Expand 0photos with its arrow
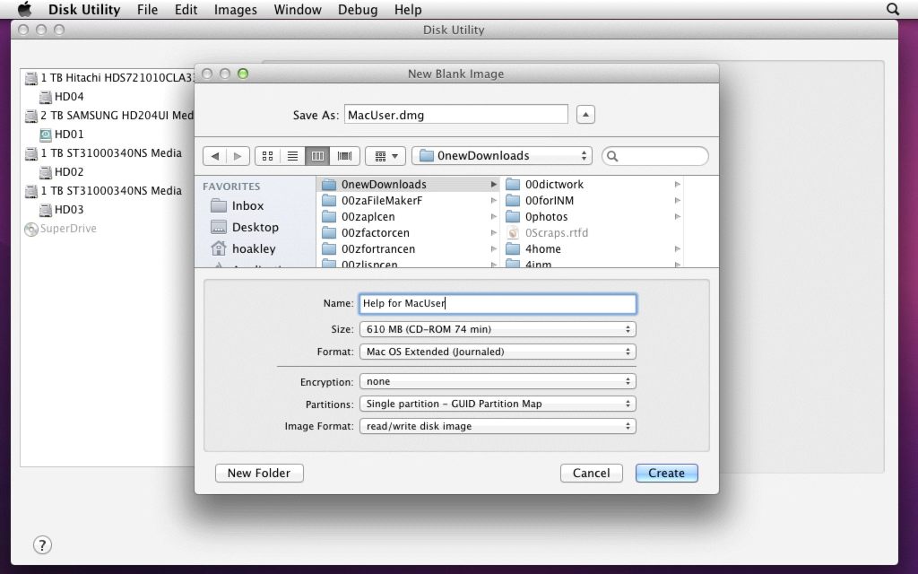 click(677, 217)
